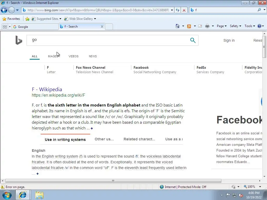Open the Safety menu
The height and width of the screenshot is (200, 267).
point(235,26)
